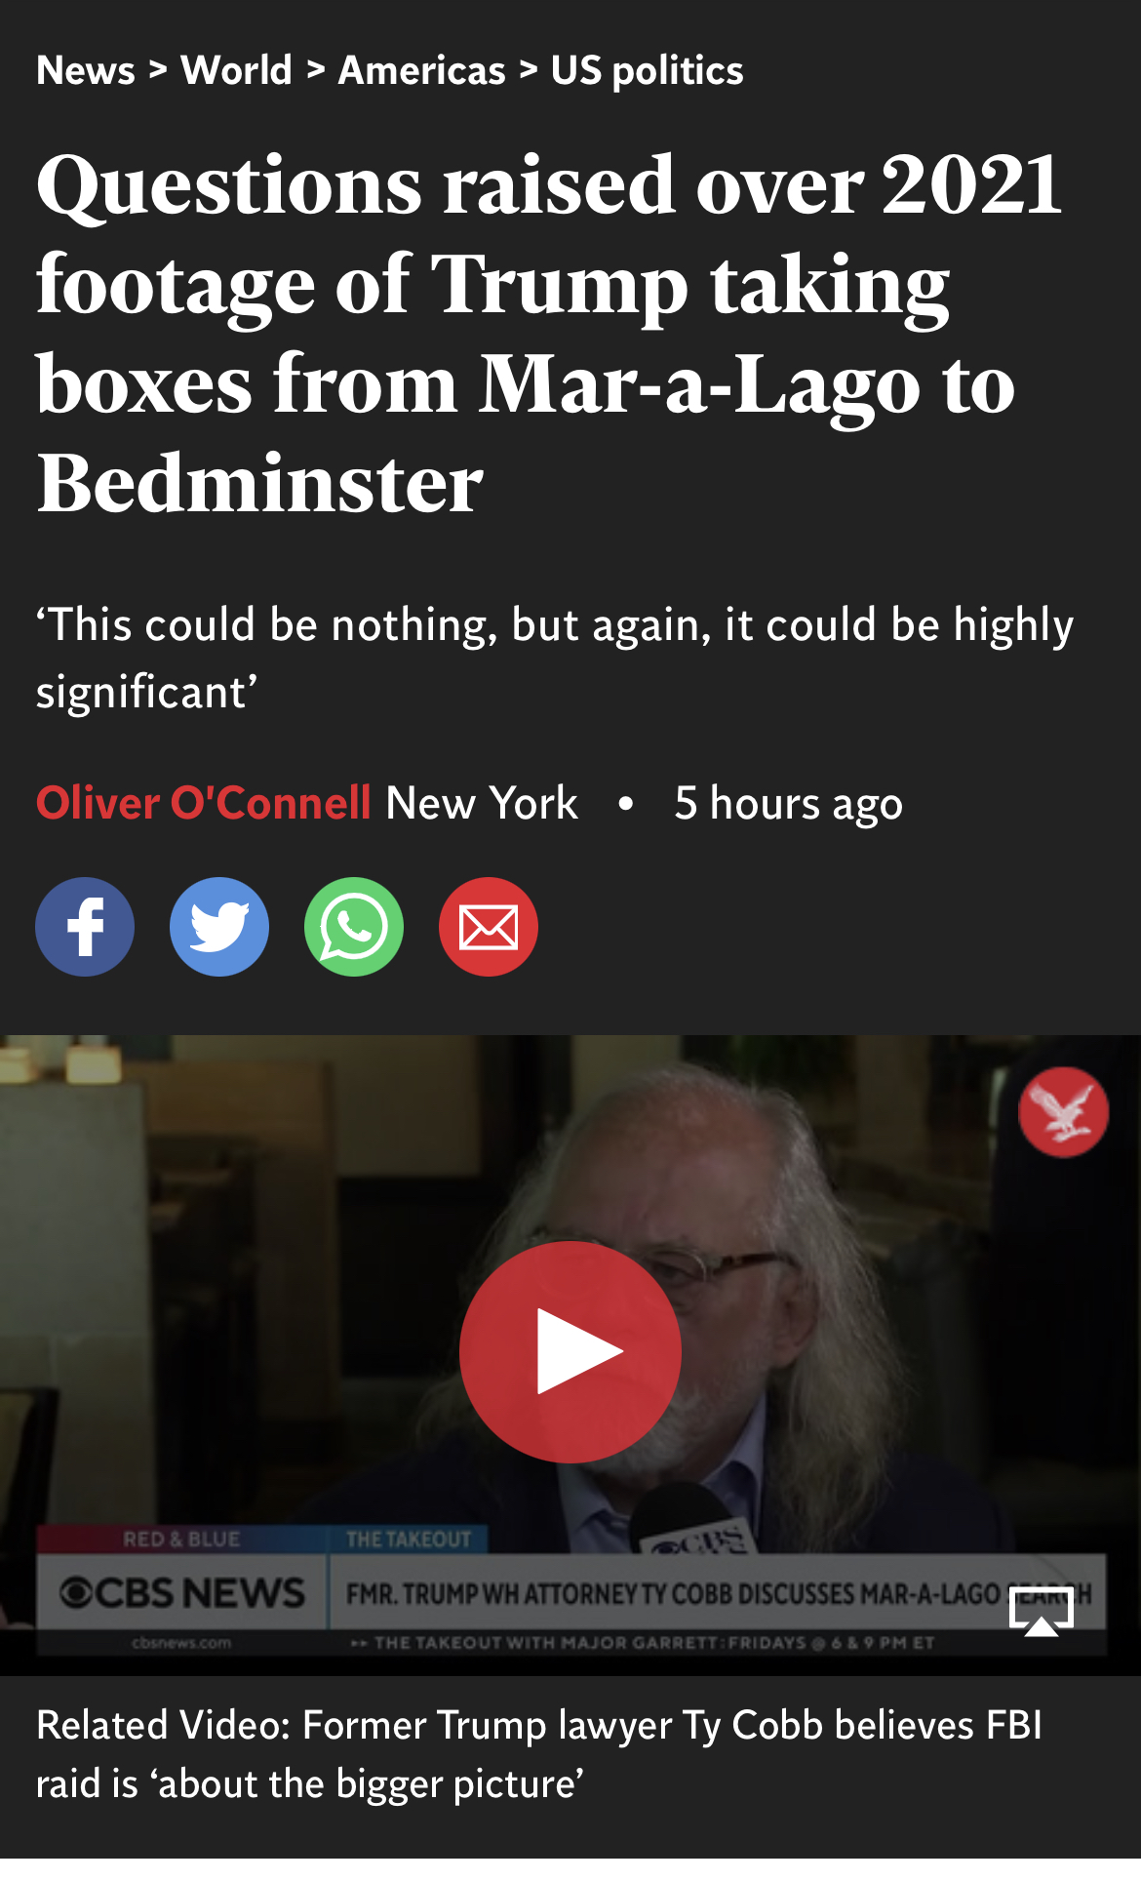Screen dimensions: 1141x1881
Task: Tap the Independent eagle logo on the video
Action: [1063, 1112]
